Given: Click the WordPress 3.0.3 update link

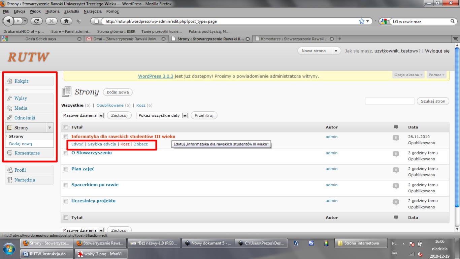Looking at the screenshot, I should click(156, 76).
